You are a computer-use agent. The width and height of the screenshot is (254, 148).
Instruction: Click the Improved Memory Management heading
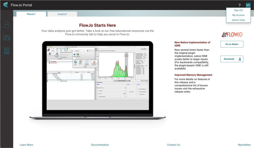193,75
